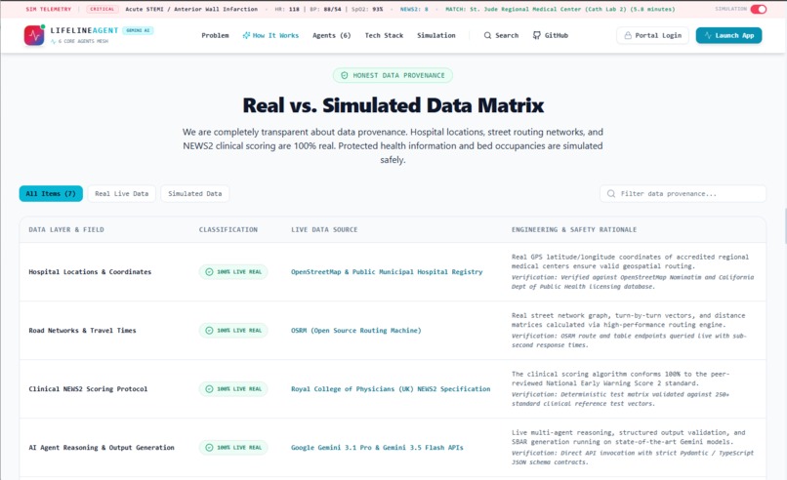The image size is (787, 480).
Task: Select the Real Live Data filter tab
Action: coord(121,193)
